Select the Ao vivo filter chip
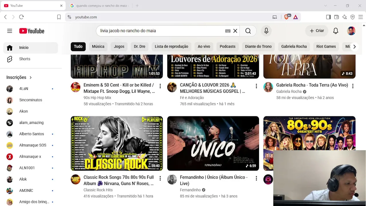This screenshot has width=366, height=206. [x=204, y=47]
